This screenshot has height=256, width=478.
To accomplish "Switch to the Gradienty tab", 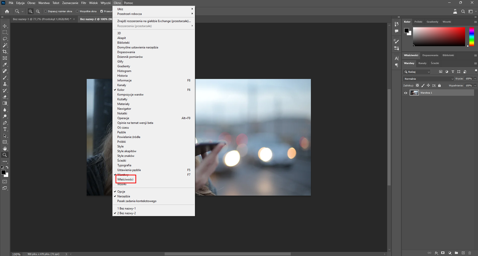I will (x=432, y=22).
